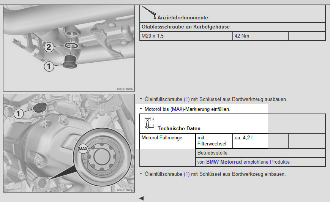The image size is (330, 202).
Task: Click the black oil filler cap in diagram
Action: click(x=40, y=107)
